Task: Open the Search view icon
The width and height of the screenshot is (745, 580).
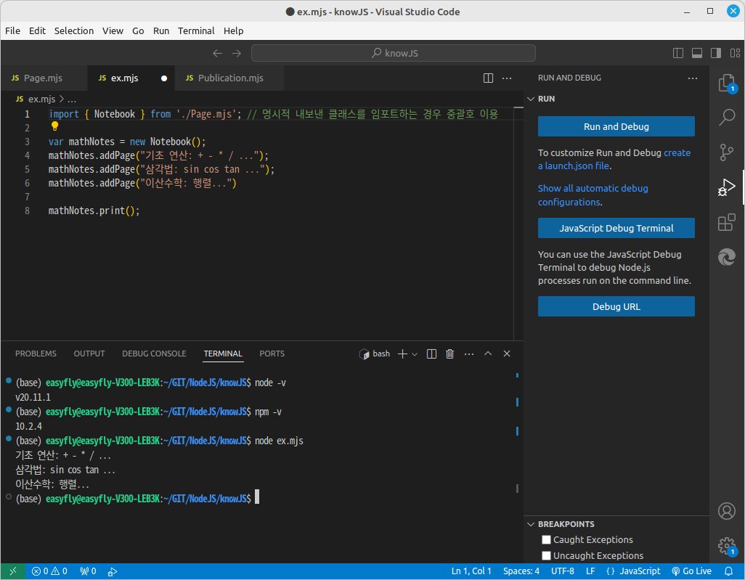Action: [726, 117]
